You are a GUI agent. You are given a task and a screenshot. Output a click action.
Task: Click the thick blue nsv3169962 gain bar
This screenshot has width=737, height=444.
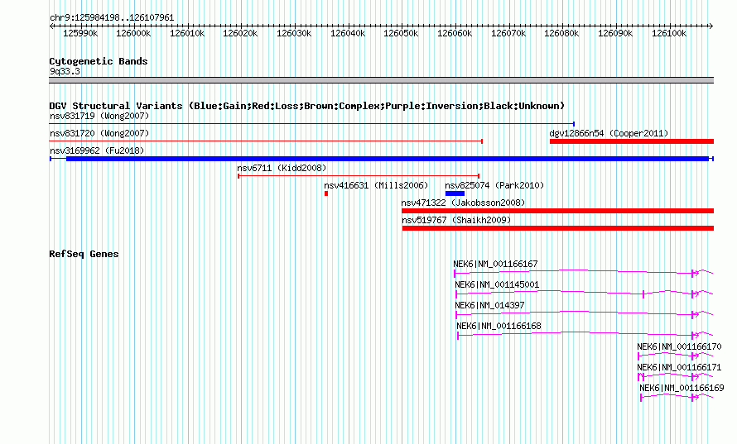[388, 159]
